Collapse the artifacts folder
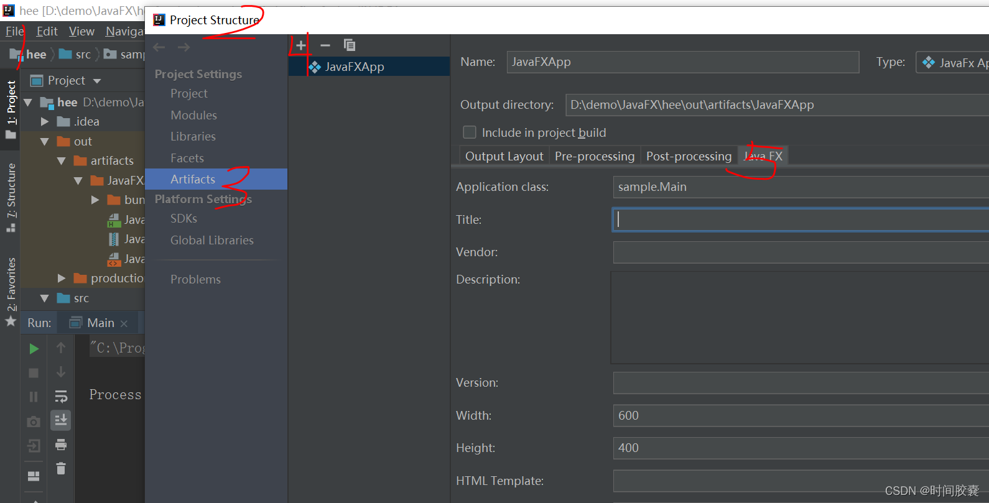 click(62, 161)
